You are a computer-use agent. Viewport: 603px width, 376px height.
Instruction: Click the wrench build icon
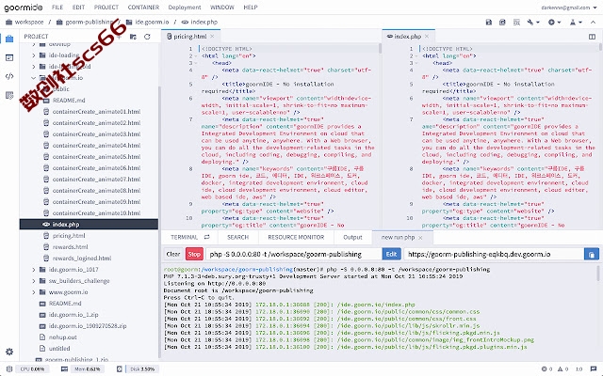pos(530,23)
